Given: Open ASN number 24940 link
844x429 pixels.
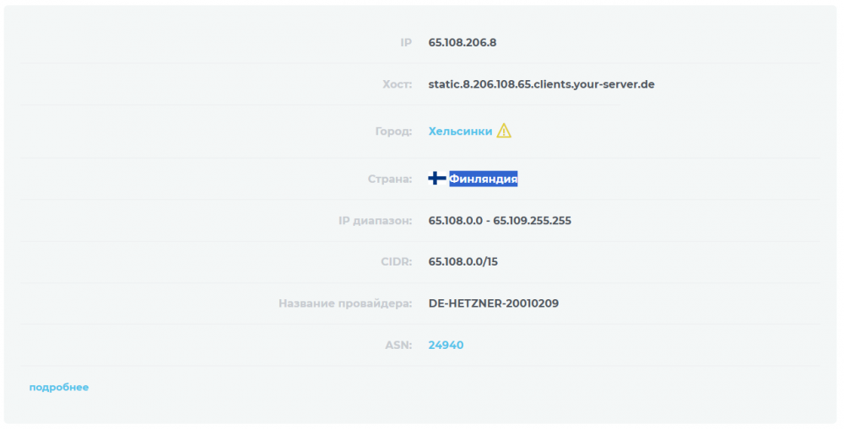Looking at the screenshot, I should coord(446,345).
